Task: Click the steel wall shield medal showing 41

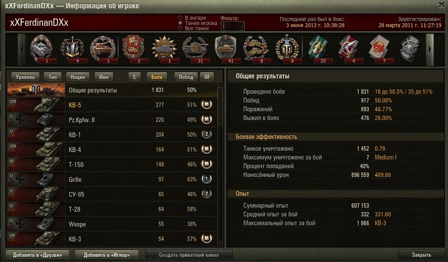Action: 225,48
